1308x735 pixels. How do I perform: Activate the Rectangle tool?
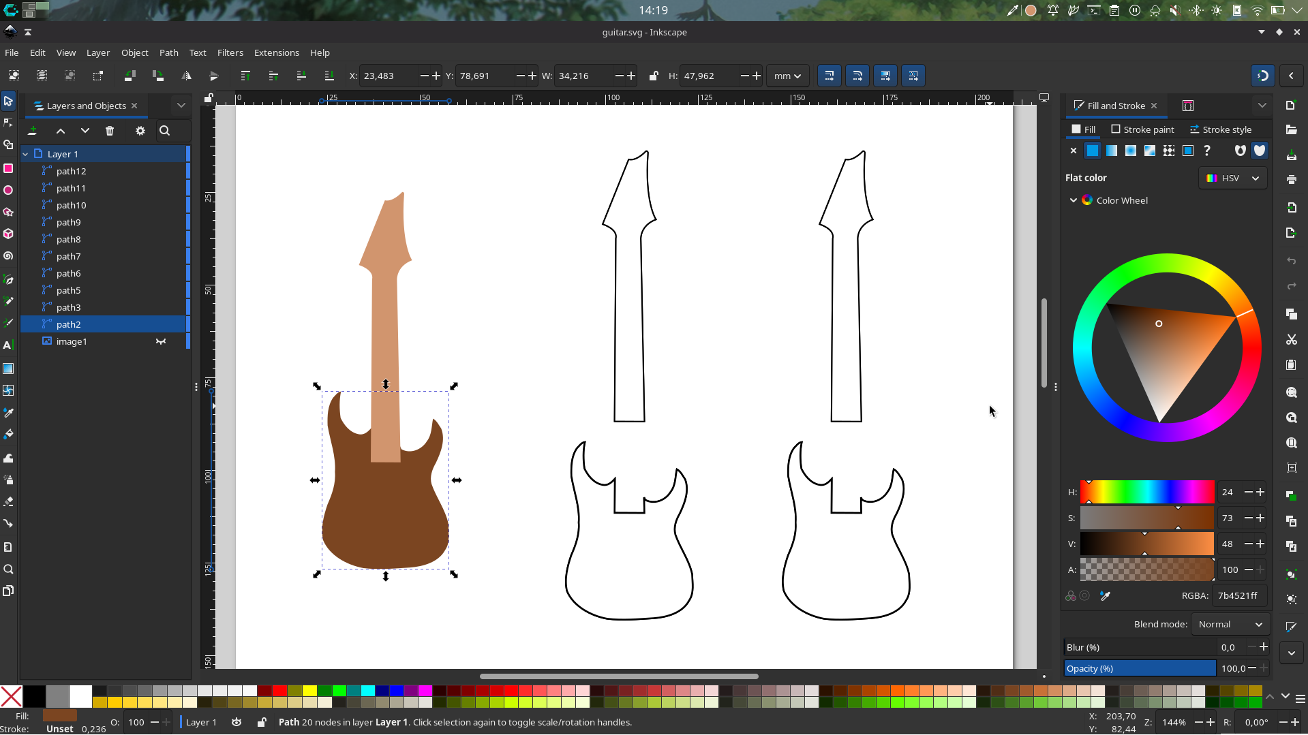(8, 168)
